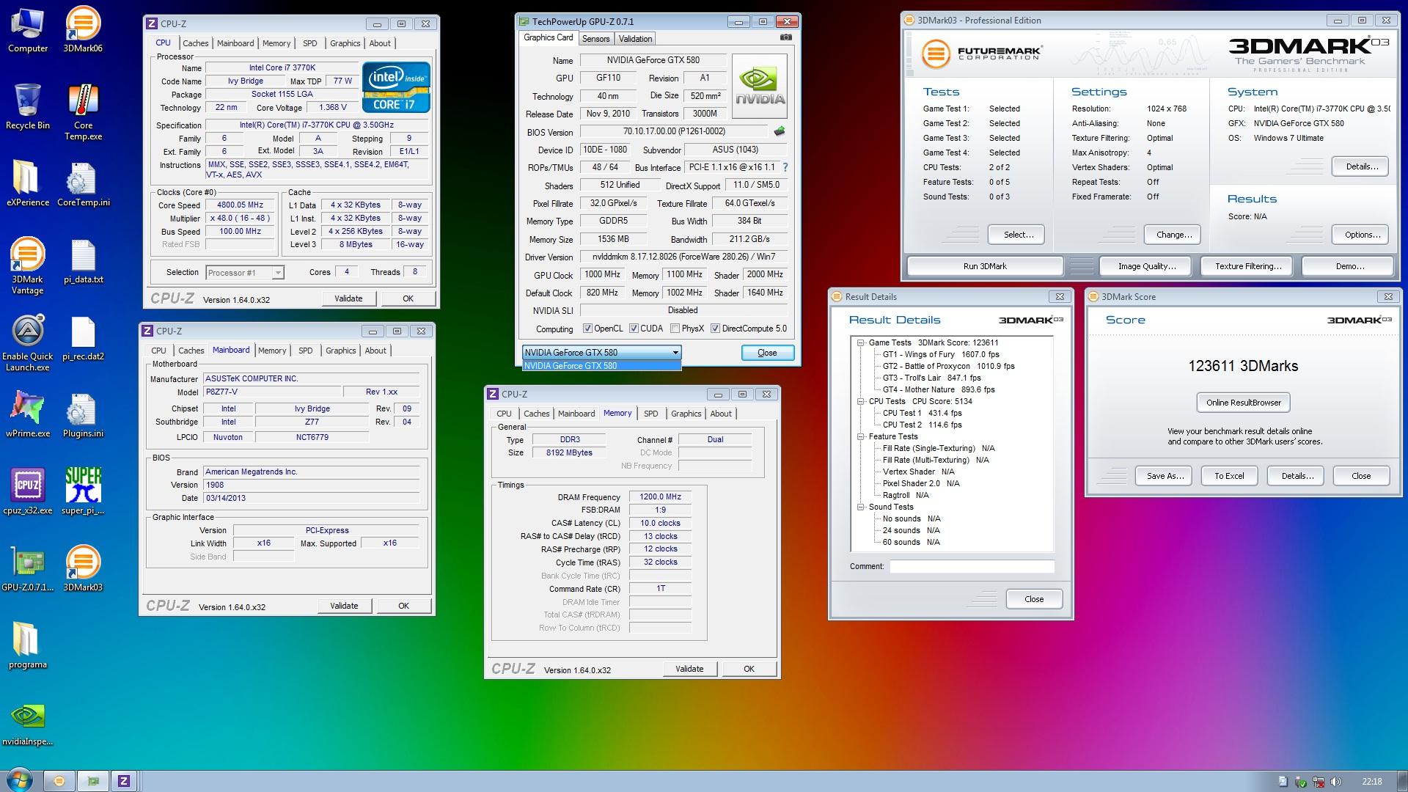Click Online ResultBrowser button
The height and width of the screenshot is (792, 1408).
(x=1243, y=403)
